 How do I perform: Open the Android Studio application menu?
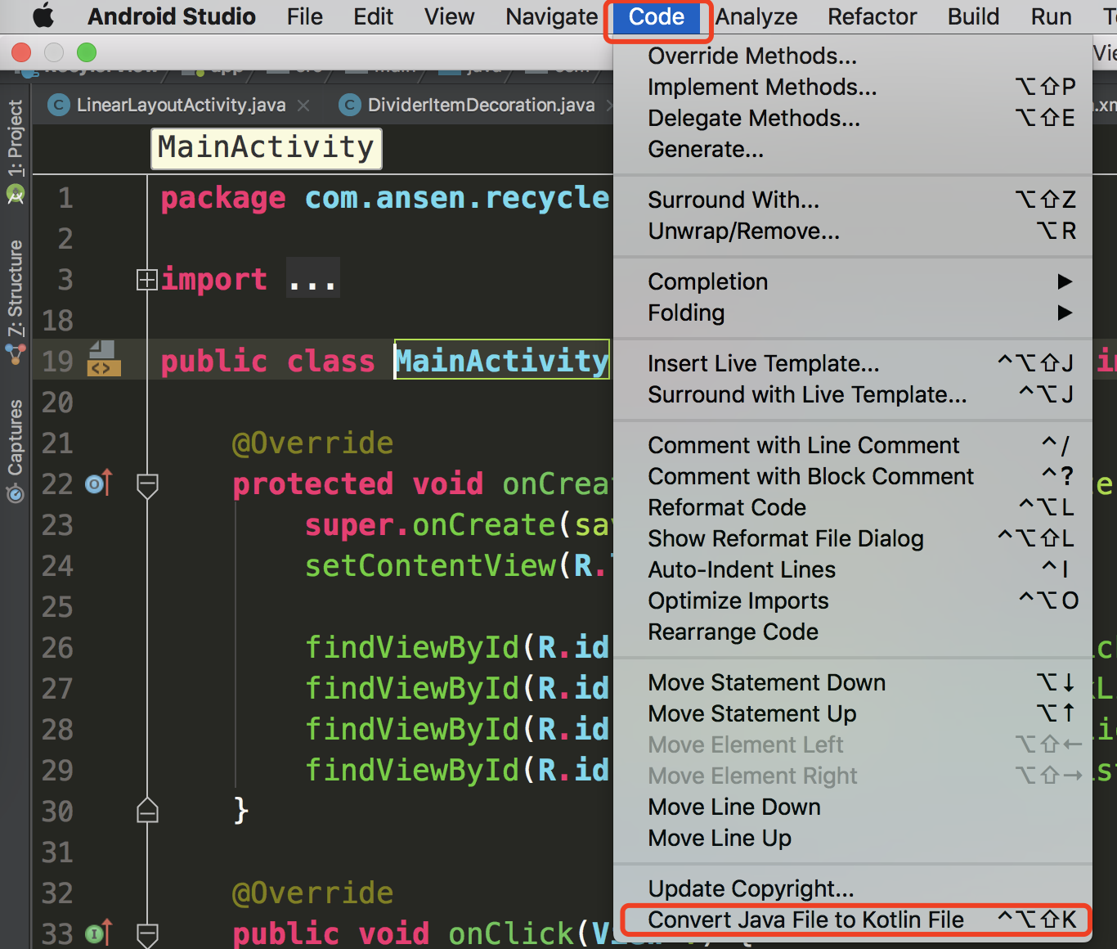click(171, 16)
